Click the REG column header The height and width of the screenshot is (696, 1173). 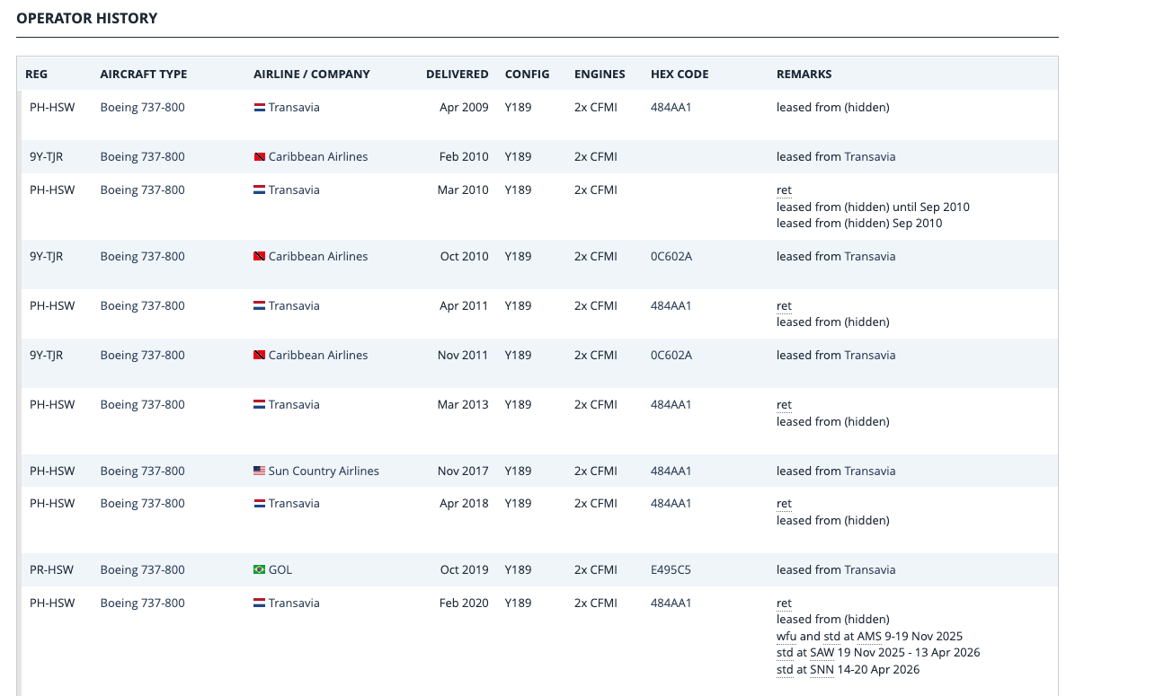pos(37,75)
